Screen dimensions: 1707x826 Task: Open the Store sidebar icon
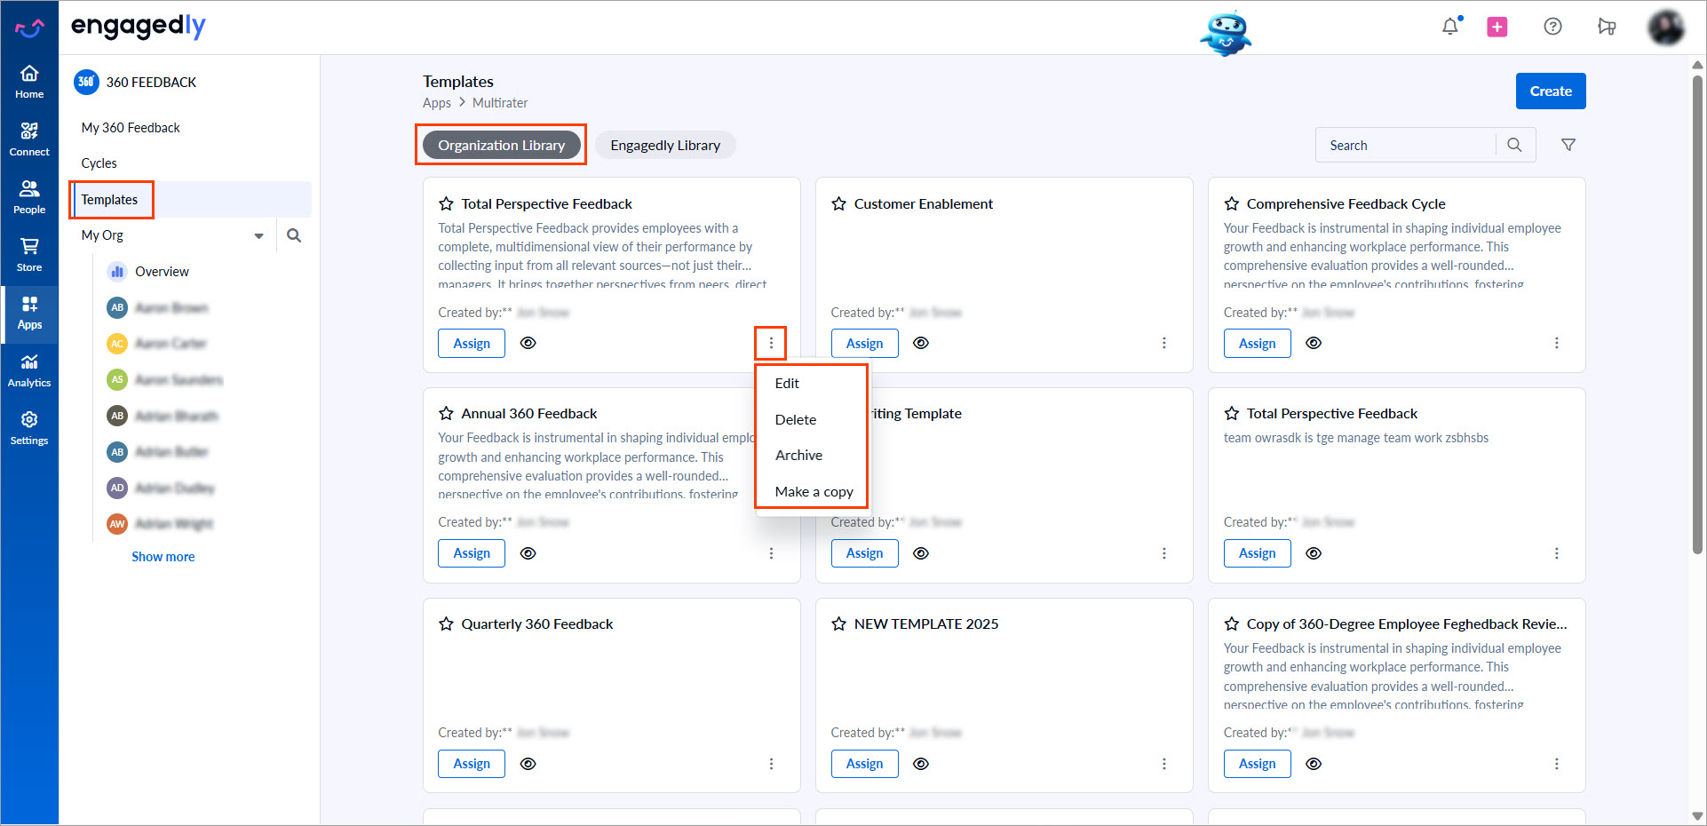pyautogui.click(x=29, y=254)
